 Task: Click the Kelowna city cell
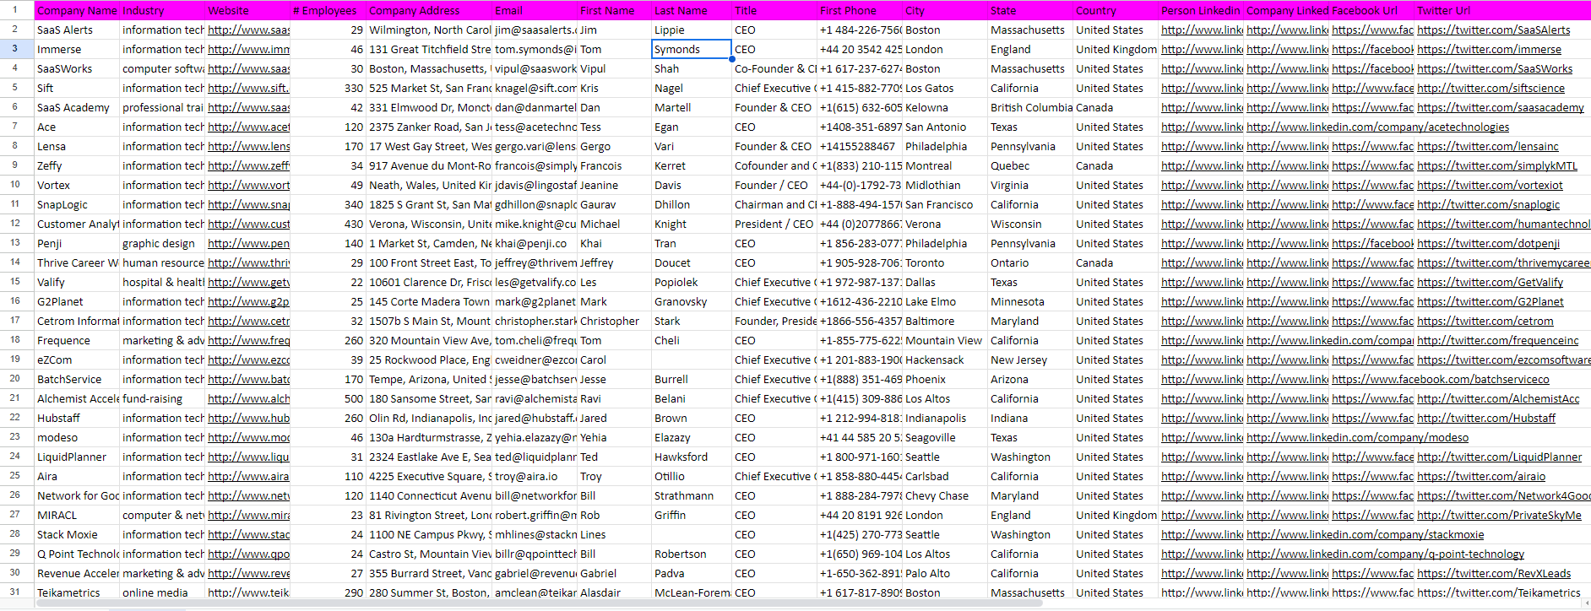[945, 107]
